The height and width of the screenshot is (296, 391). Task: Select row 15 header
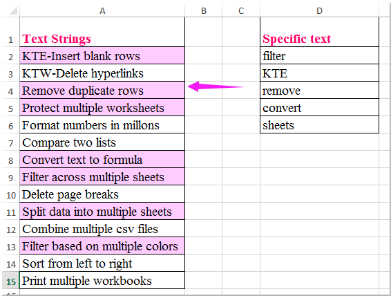pyautogui.click(x=11, y=281)
